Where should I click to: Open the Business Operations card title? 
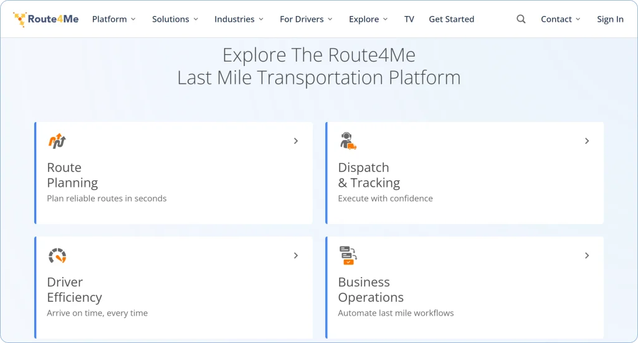[x=371, y=289]
